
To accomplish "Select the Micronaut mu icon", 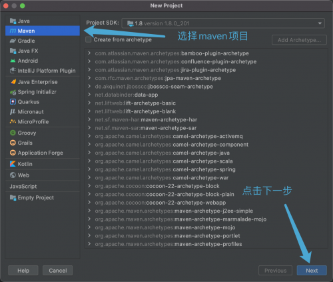I will tap(13, 112).
